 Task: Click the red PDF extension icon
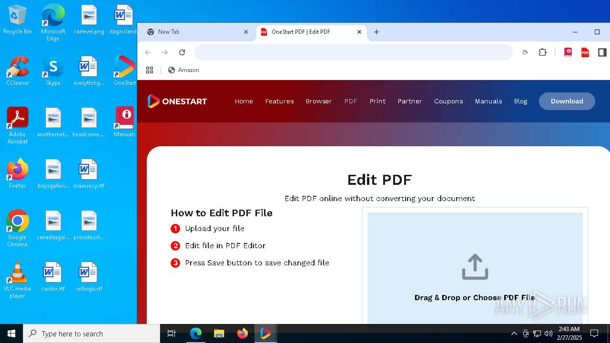(585, 52)
